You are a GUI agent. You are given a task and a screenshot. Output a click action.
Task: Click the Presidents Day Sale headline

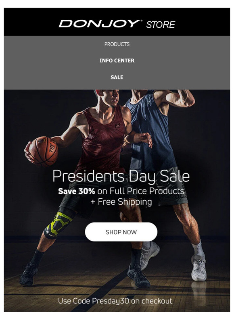[x=121, y=176]
